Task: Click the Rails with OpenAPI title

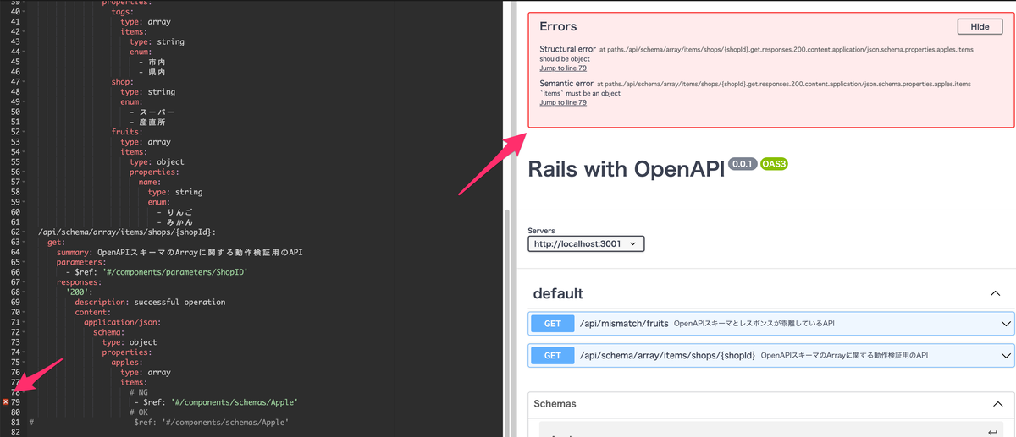Action: tap(626, 168)
